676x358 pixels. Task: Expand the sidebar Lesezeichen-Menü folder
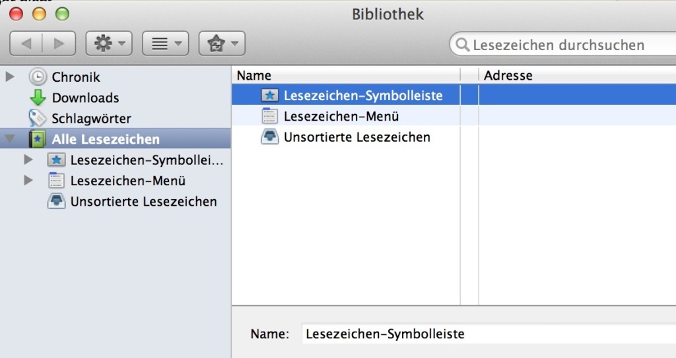coord(28,180)
